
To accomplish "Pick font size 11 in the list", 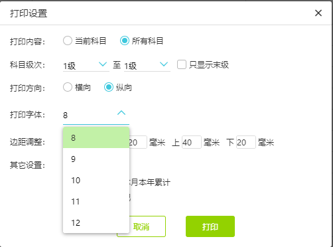I will pyautogui.click(x=96, y=201).
